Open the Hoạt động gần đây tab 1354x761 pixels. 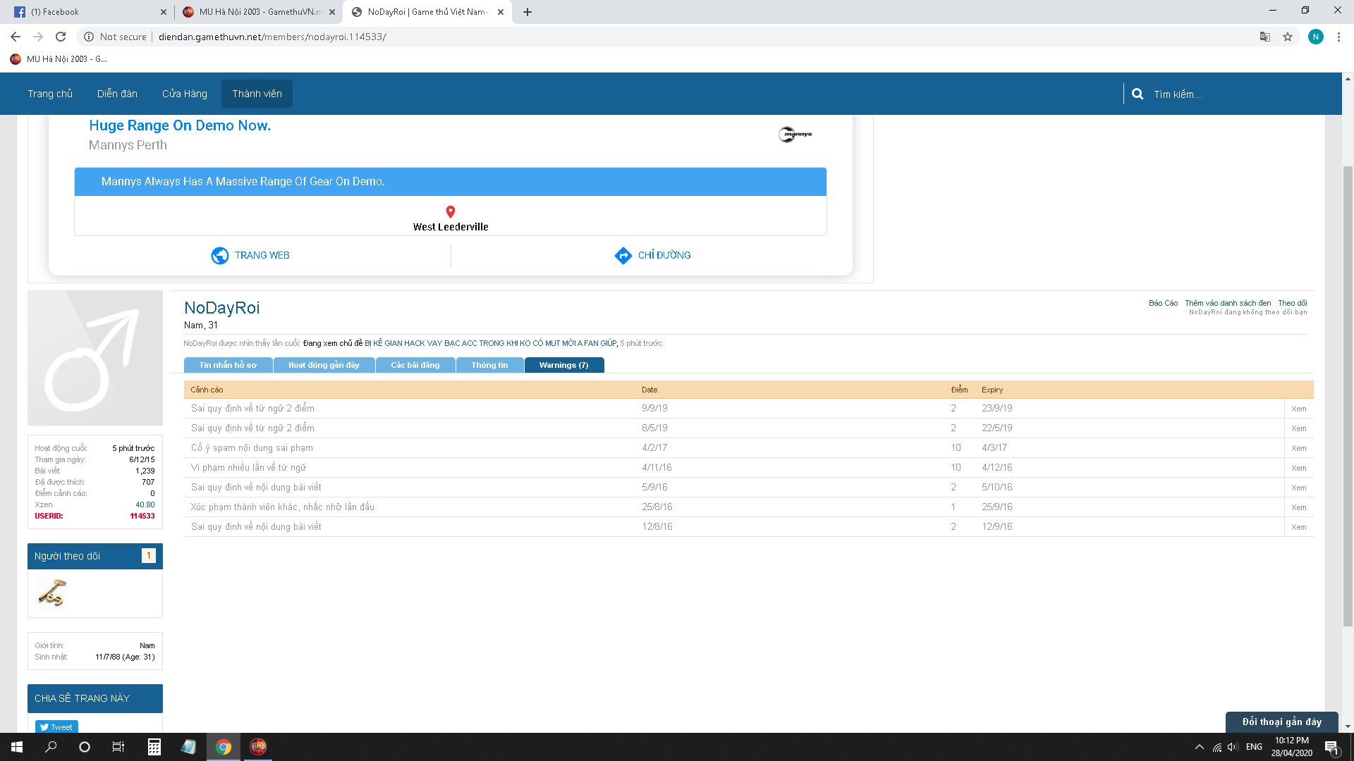pos(324,365)
